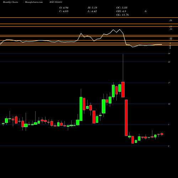
Task: Click the price axis label "12"
Action: click(169, 104)
